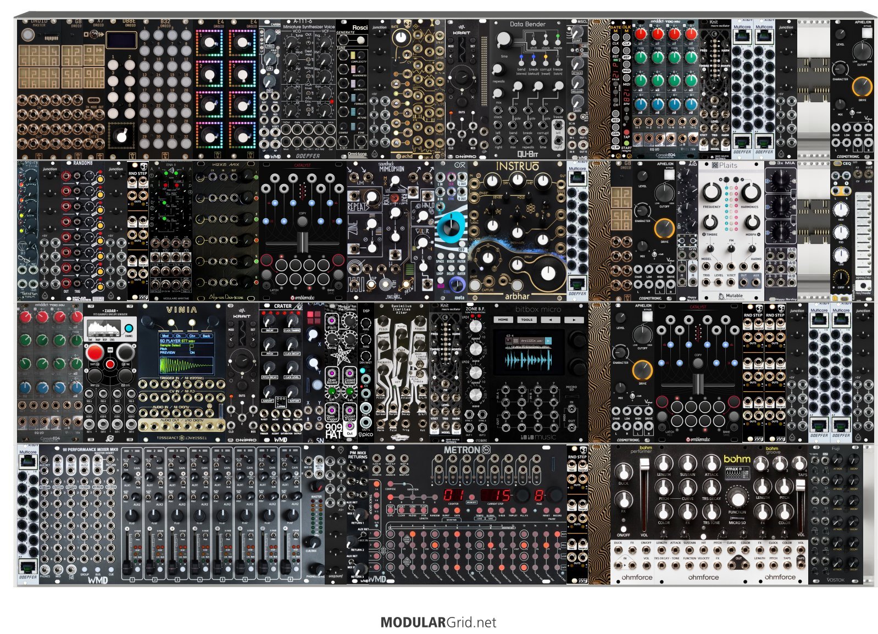Click the 'Basimilus Iteritas Alter' module title
Image resolution: width=878 pixels, height=634 pixels.
point(401,309)
